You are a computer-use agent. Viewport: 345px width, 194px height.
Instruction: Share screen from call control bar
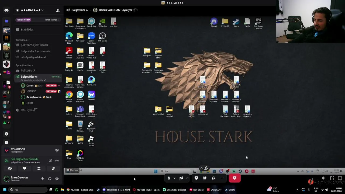pos(196,178)
